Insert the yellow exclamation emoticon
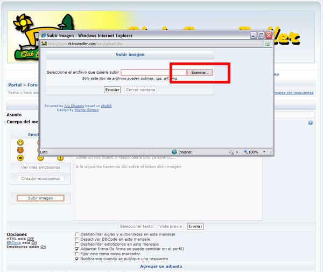The width and height of the screenshot is (323, 272). coord(60,158)
